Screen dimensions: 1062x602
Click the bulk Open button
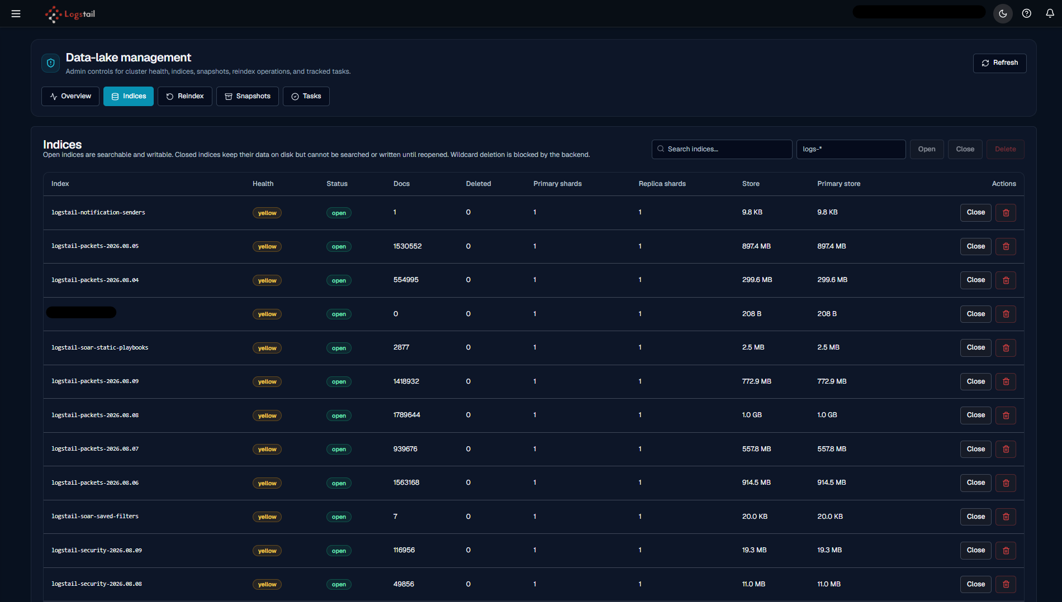point(927,149)
